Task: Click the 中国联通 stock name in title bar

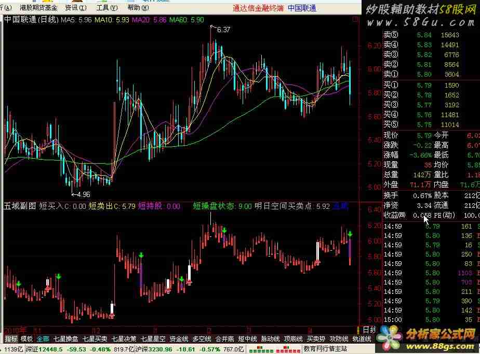Action: pyautogui.click(x=302, y=8)
